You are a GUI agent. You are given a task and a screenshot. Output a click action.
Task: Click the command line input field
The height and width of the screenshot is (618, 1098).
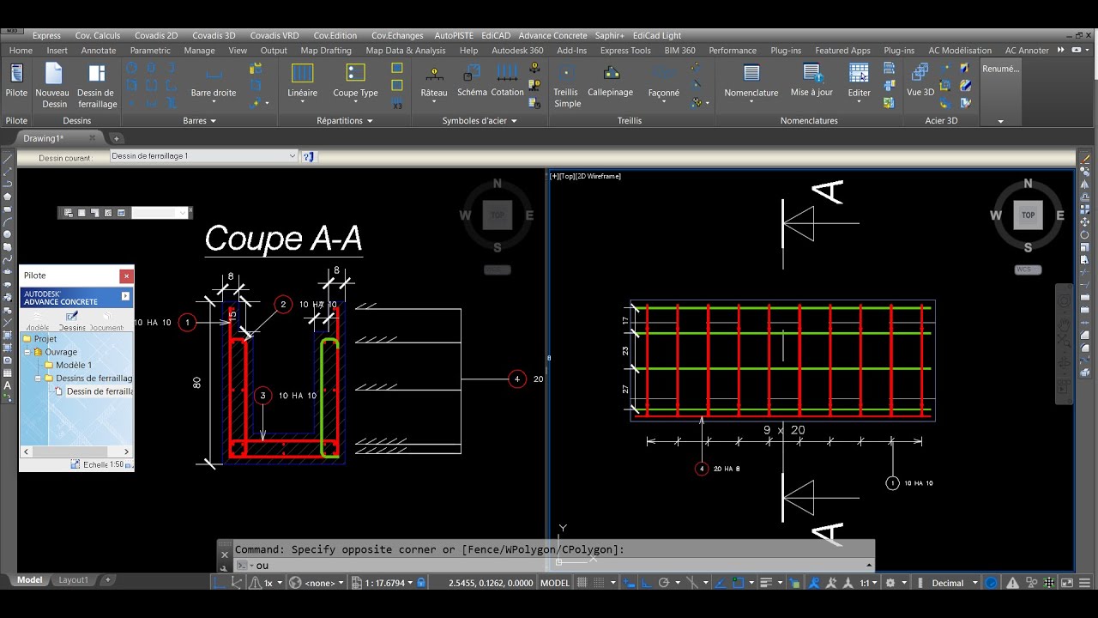(x=558, y=566)
